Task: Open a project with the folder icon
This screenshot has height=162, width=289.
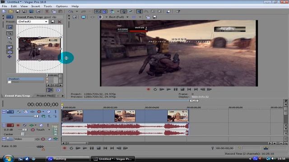Action: pyautogui.click(x=11, y=11)
